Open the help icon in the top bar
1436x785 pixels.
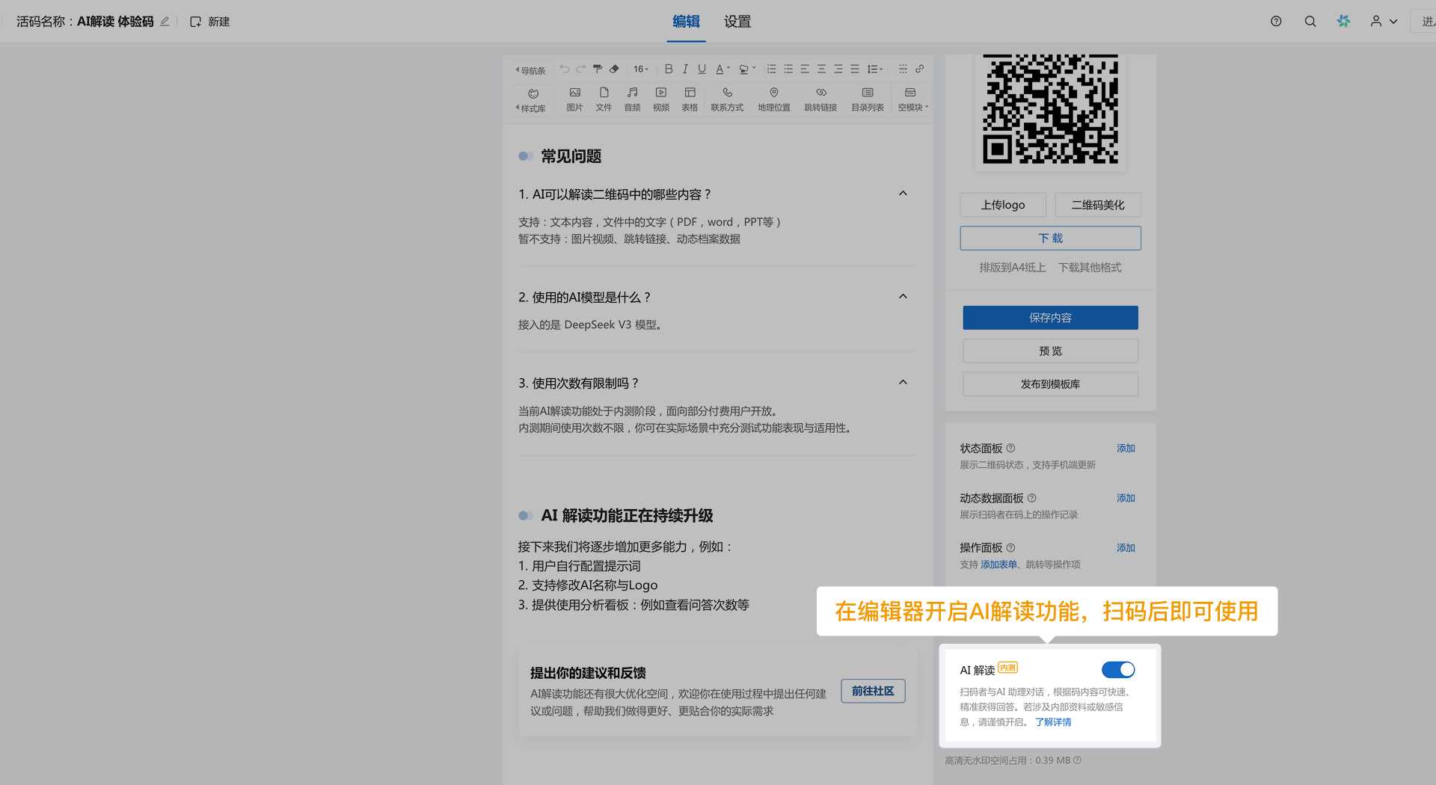tap(1275, 21)
